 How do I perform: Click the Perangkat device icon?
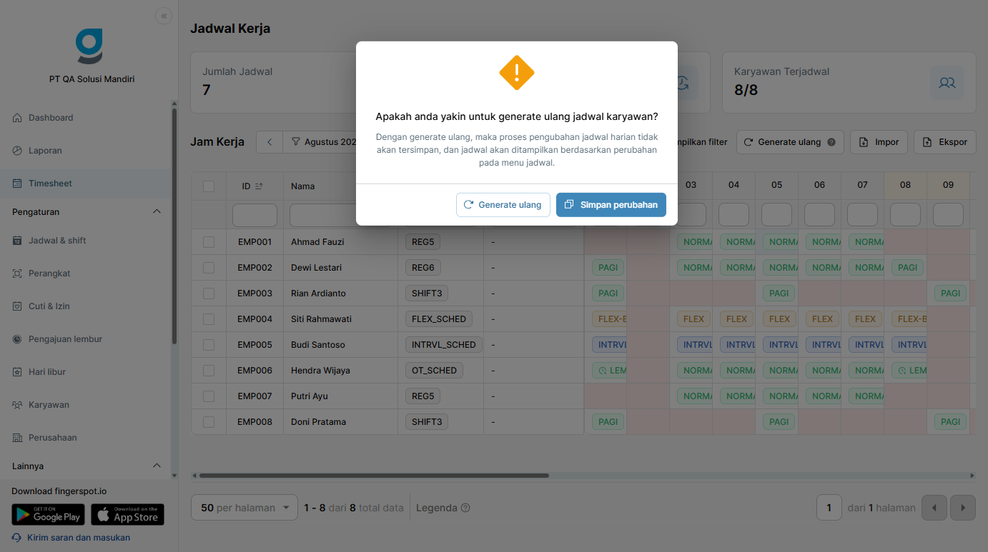(18, 274)
